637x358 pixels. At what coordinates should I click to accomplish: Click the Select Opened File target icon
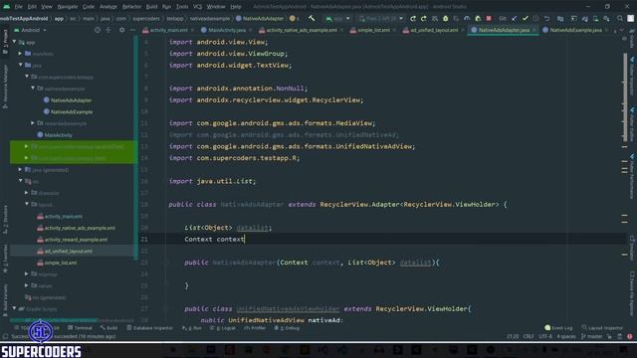(x=98, y=30)
